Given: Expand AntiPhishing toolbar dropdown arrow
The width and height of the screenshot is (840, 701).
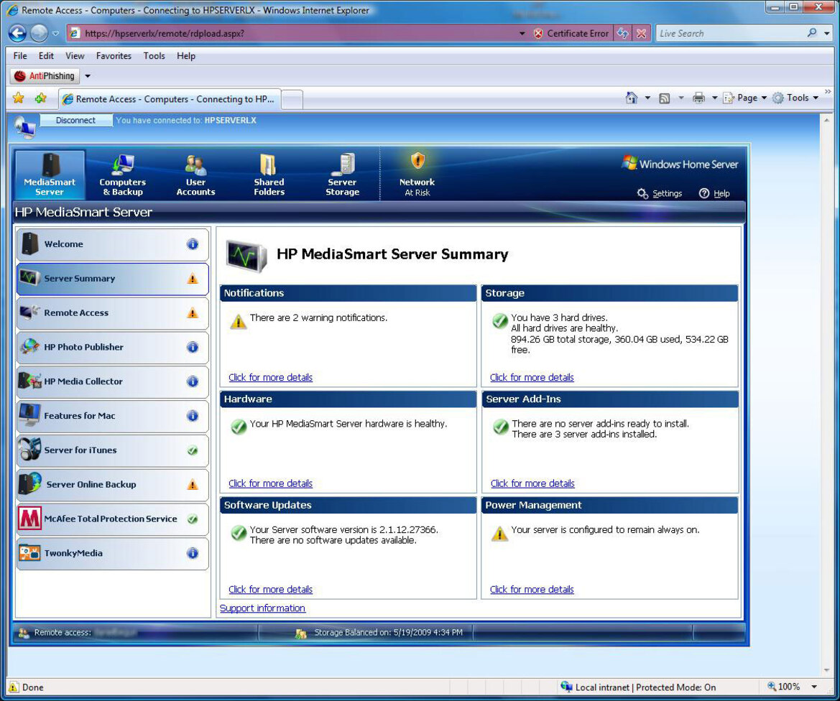Looking at the screenshot, I should point(88,76).
